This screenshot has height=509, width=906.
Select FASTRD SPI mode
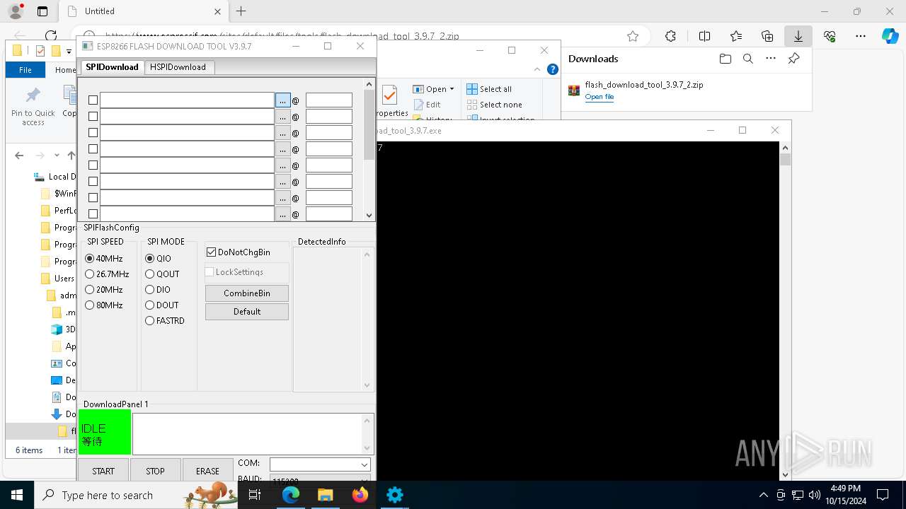pos(149,321)
